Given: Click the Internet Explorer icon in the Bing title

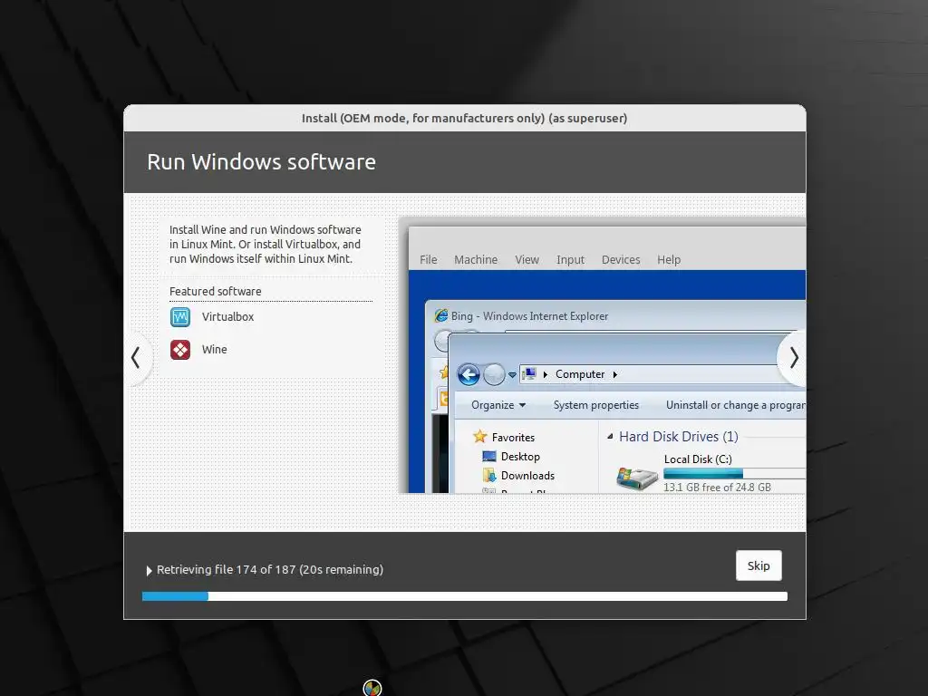Looking at the screenshot, I should point(441,315).
